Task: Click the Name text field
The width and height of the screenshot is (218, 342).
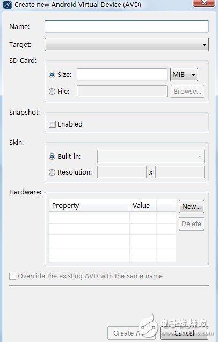Action: (127, 26)
